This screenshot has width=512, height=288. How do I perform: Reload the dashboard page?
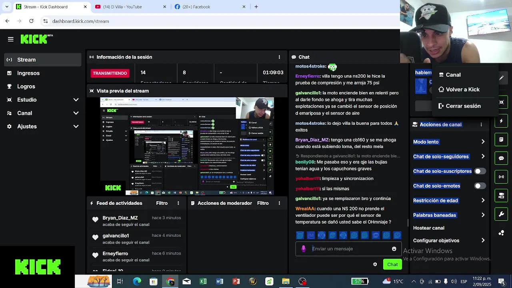pos(31,21)
